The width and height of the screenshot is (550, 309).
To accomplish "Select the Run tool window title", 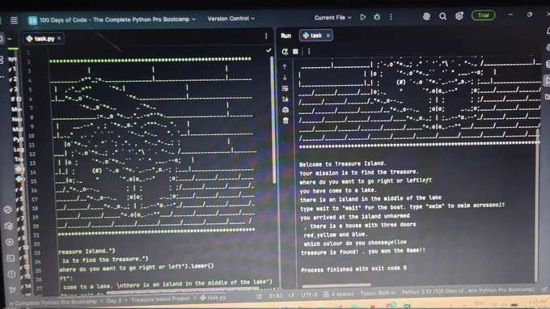I will (286, 36).
